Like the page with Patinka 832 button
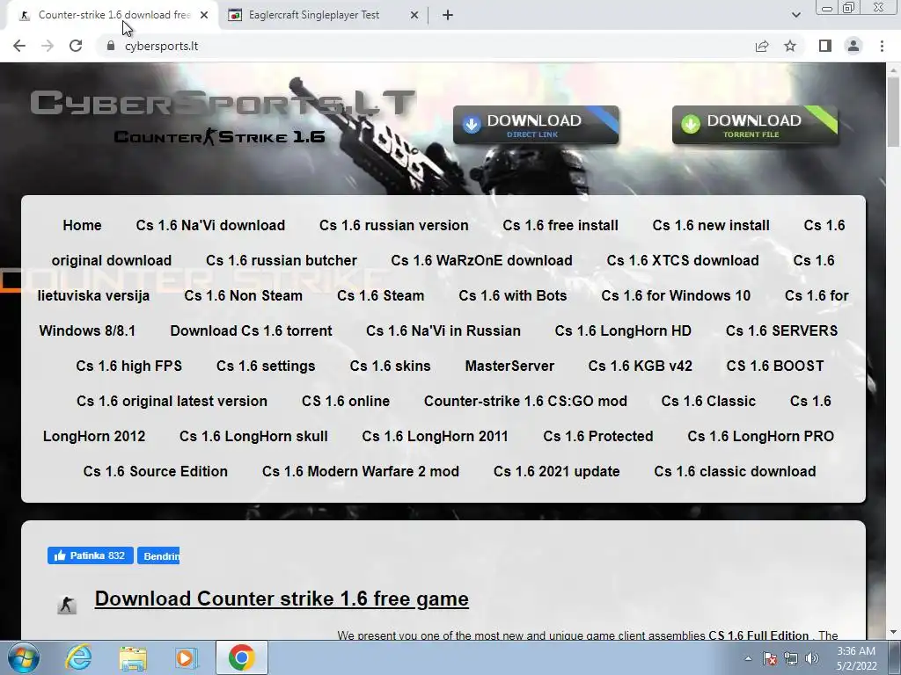 [91, 555]
